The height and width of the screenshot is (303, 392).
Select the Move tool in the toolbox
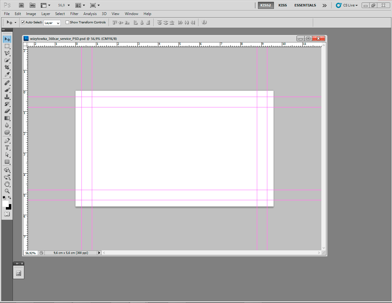coord(7,39)
